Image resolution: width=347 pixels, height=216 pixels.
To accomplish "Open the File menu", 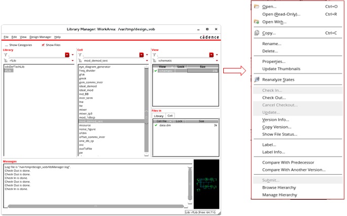I will 6,37.
